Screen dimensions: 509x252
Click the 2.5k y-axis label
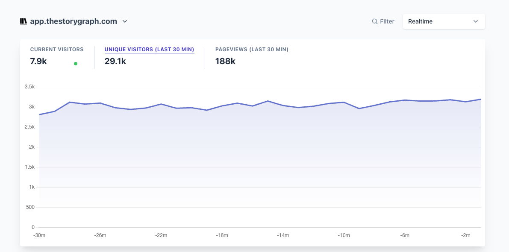tap(29, 127)
